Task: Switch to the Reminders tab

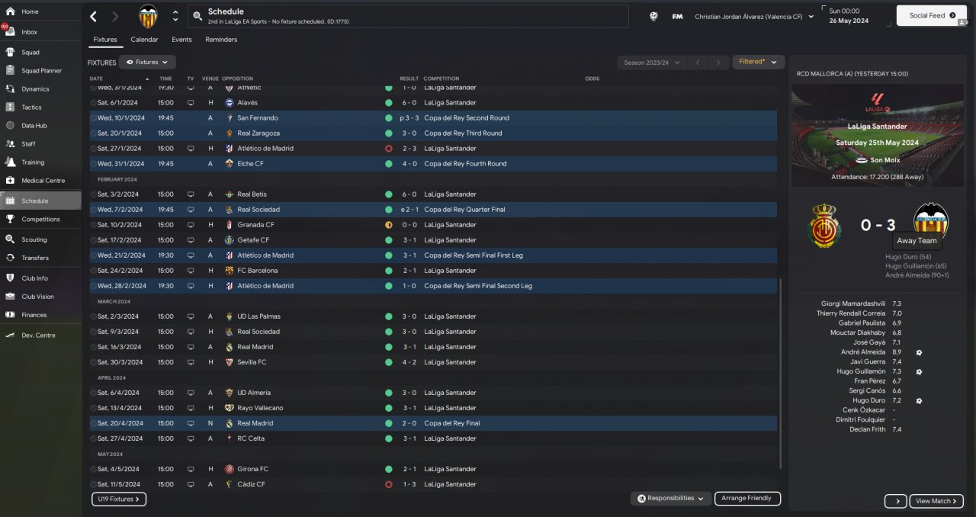Action: [x=221, y=40]
